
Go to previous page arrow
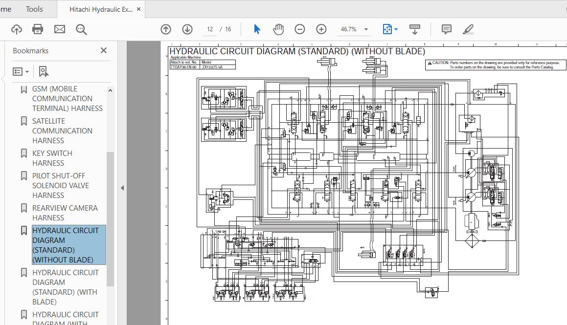pos(166,29)
